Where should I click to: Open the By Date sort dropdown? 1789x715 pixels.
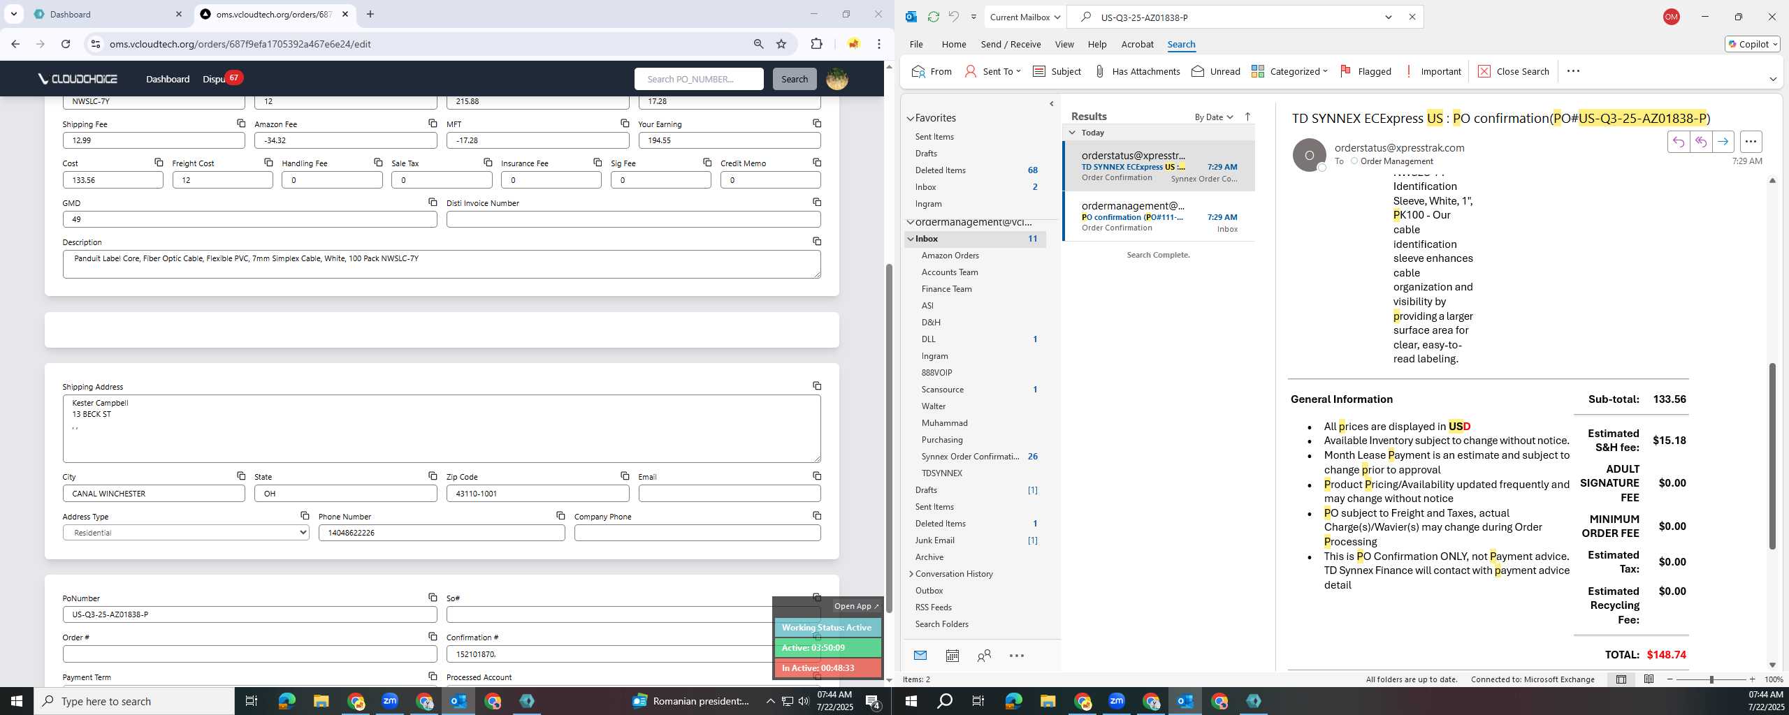1214,117
